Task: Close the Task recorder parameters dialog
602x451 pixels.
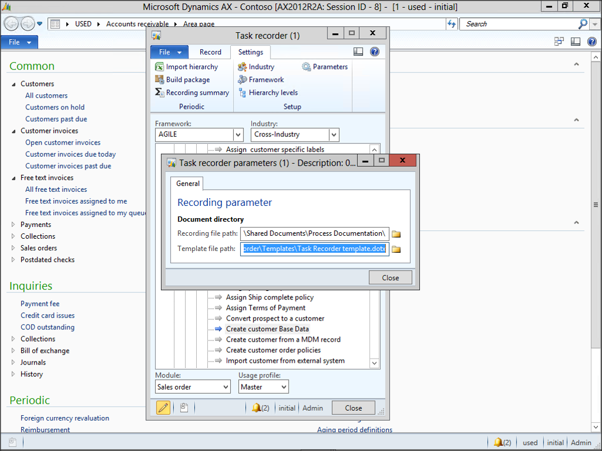Action: click(390, 278)
